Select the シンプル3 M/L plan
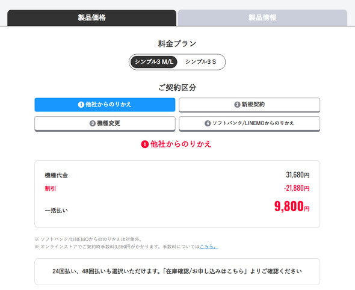The image size is (355, 290). (x=154, y=62)
